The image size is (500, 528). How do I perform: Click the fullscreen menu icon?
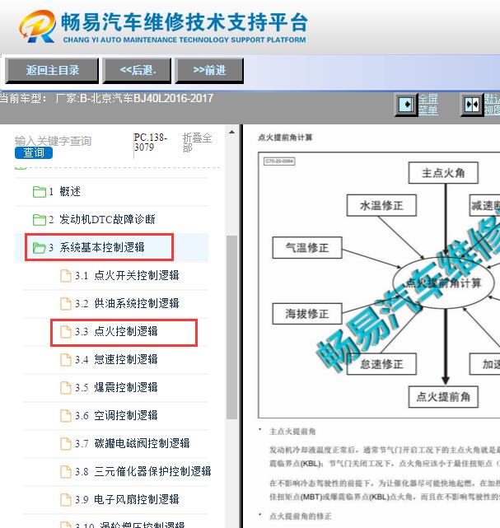406,105
